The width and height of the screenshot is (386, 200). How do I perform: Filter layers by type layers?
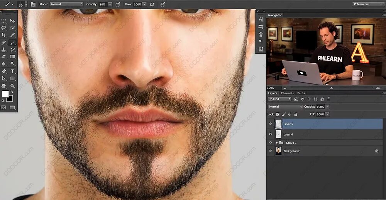pos(309,99)
